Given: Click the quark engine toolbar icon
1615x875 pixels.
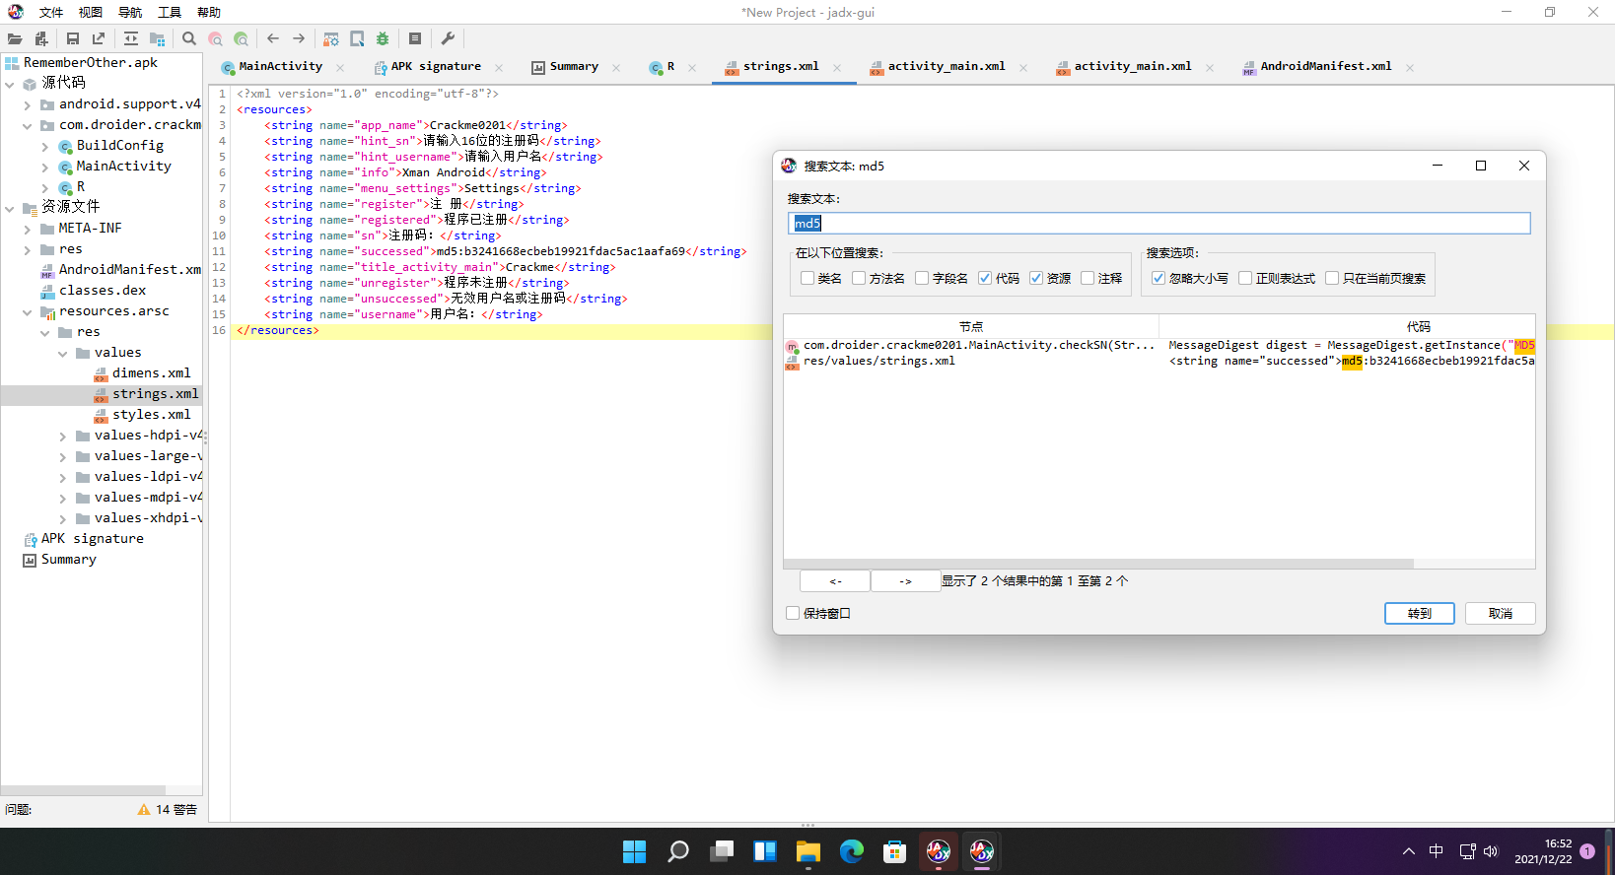Looking at the screenshot, I should [x=357, y=38].
